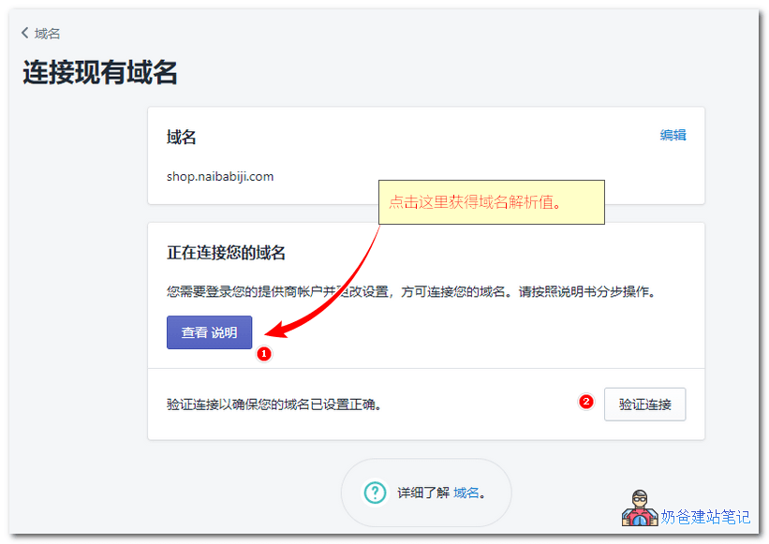
Task: Click the 查看 说明 button
Action: 209,332
